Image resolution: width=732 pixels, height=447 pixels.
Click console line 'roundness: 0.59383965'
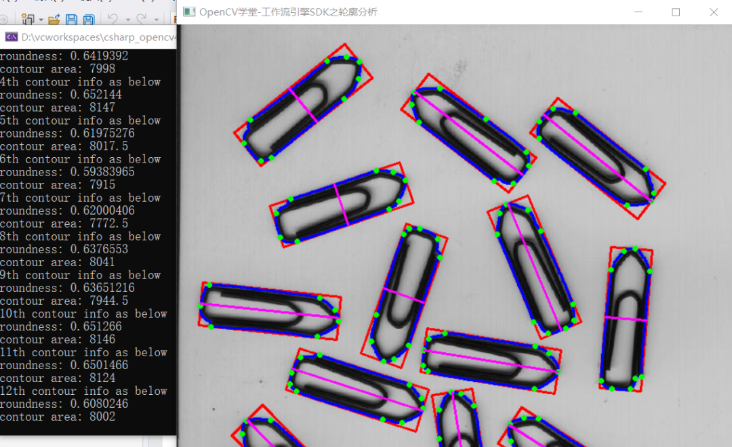click(x=68, y=172)
